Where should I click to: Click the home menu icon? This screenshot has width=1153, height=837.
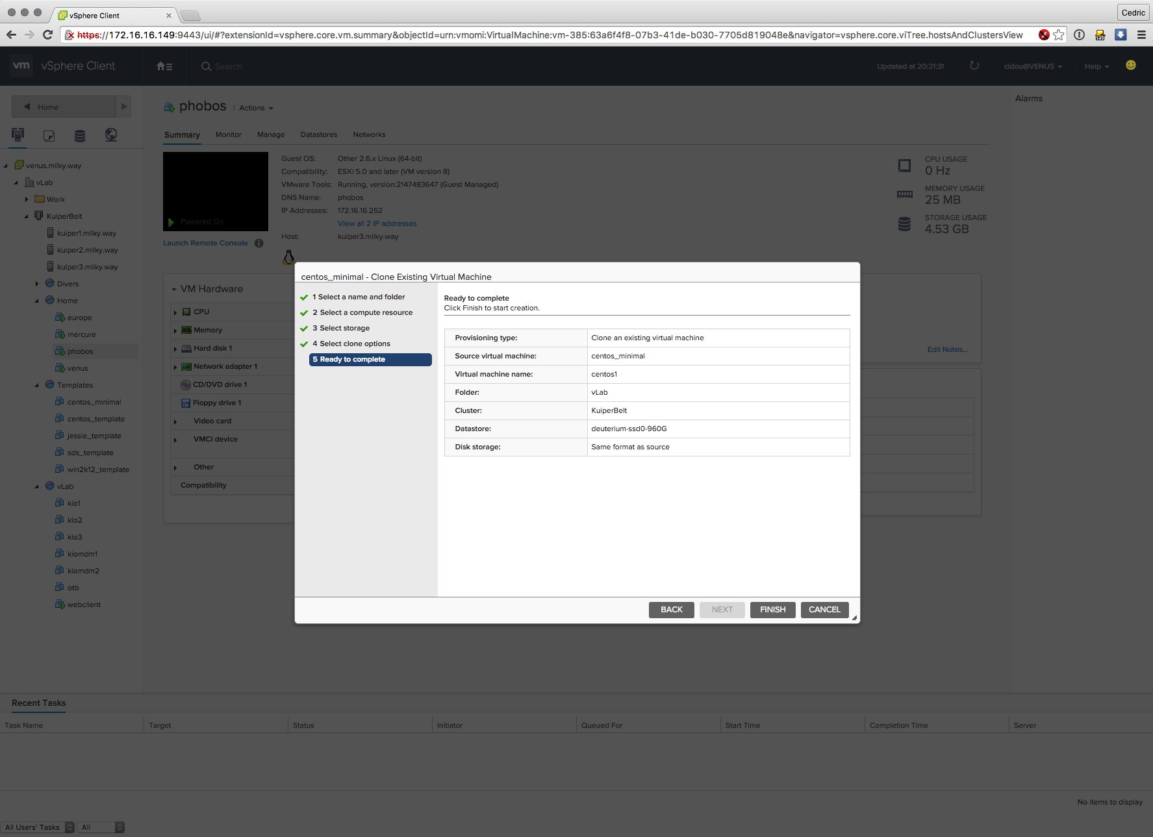pos(164,66)
